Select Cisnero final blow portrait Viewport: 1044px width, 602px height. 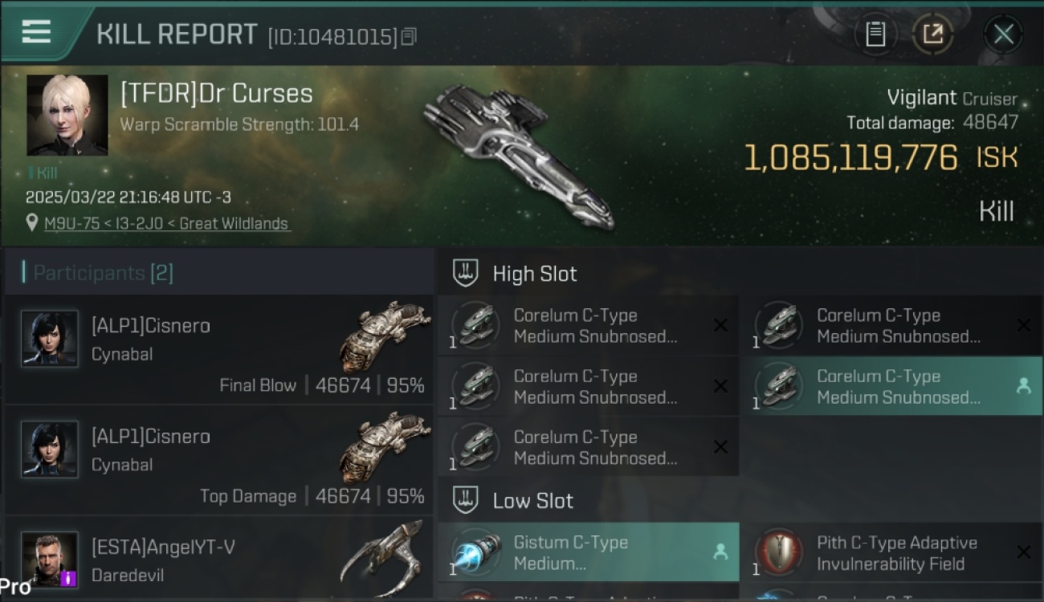point(50,339)
